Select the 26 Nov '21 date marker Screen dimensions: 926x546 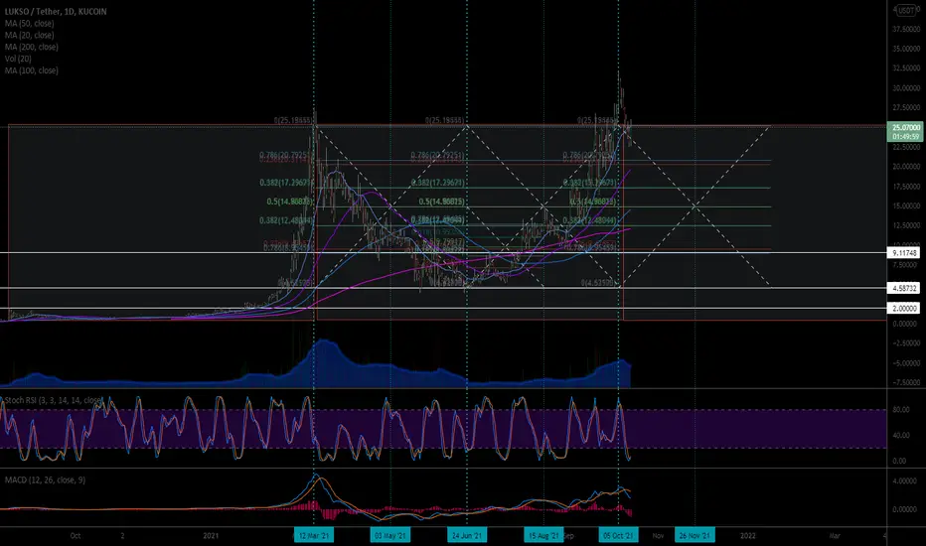[x=694, y=535]
